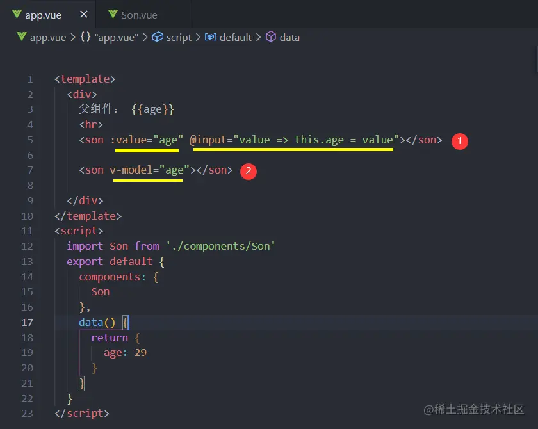The width and height of the screenshot is (538, 429).
Task: Click app.vue in the breadcrumb path
Action: point(48,37)
